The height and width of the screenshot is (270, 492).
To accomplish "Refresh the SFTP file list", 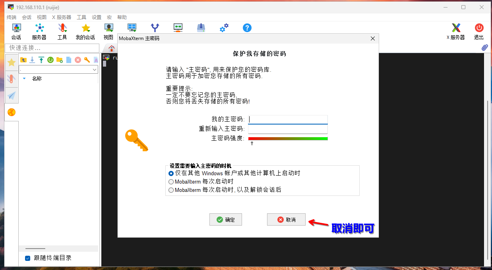I will [50, 60].
